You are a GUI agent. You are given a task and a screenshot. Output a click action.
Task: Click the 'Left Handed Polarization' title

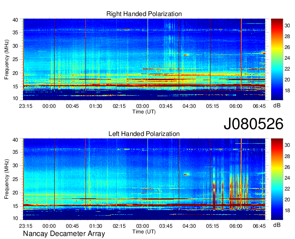144,134
